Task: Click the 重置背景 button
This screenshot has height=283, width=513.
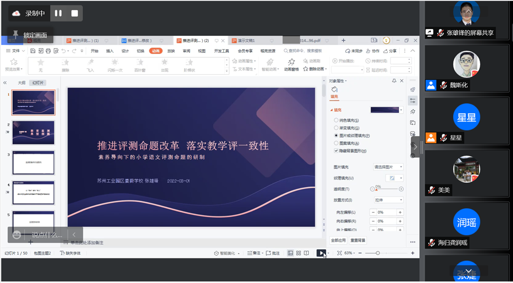Action: click(358, 240)
